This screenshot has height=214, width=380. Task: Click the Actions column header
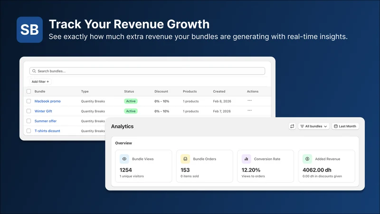click(x=253, y=91)
